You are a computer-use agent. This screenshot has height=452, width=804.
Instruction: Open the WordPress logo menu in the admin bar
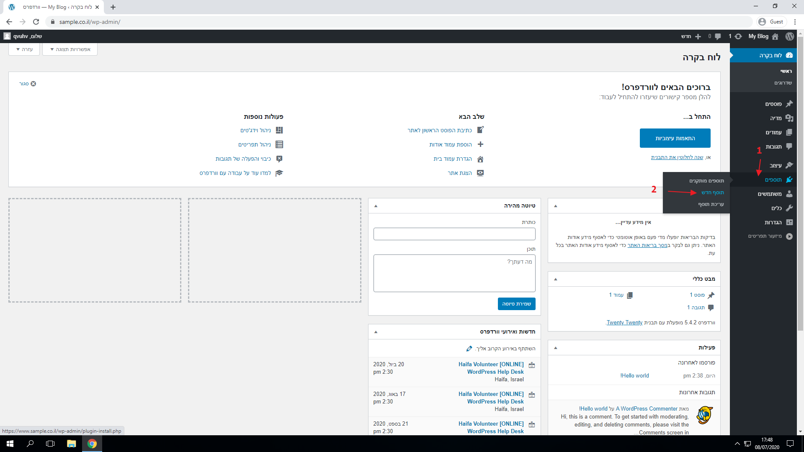[790, 36]
